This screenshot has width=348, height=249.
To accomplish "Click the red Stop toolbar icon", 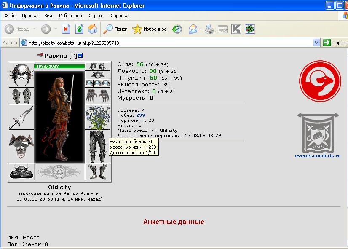I will coord(66,29).
